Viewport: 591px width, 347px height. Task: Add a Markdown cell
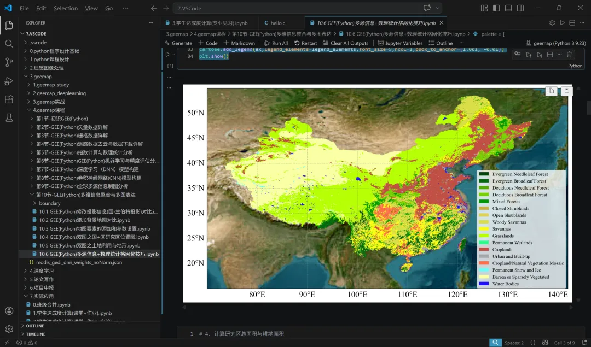[239, 43]
